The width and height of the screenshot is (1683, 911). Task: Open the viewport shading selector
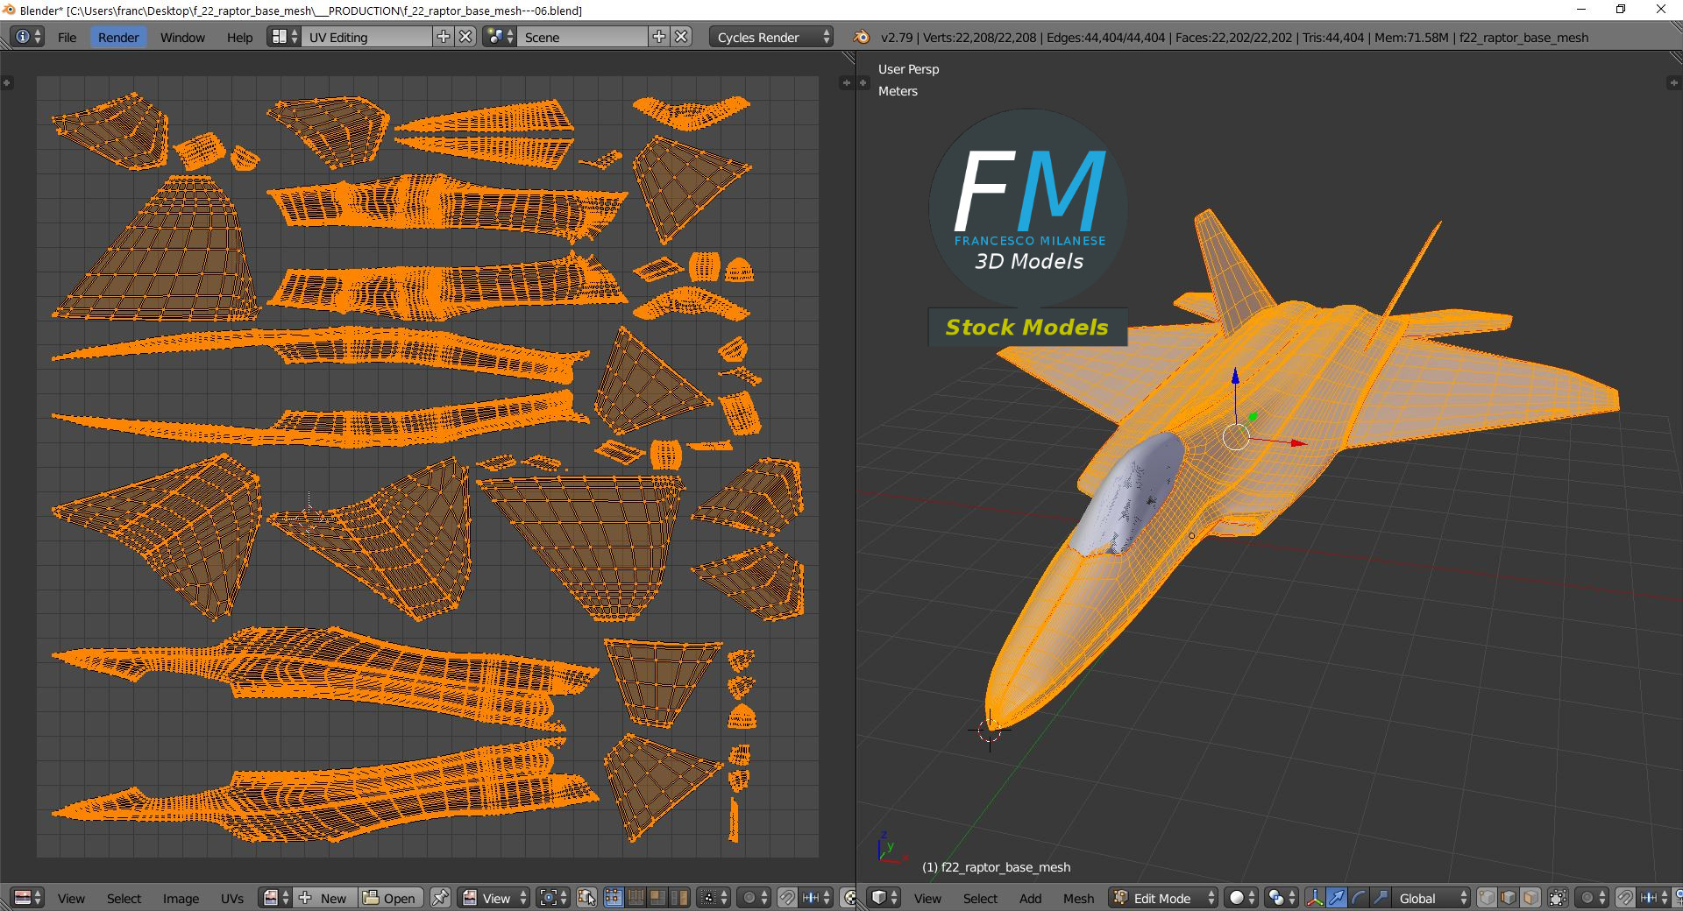(1241, 898)
